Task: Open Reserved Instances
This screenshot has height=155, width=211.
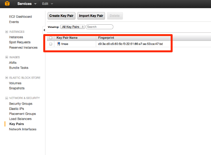Action: point(23,48)
